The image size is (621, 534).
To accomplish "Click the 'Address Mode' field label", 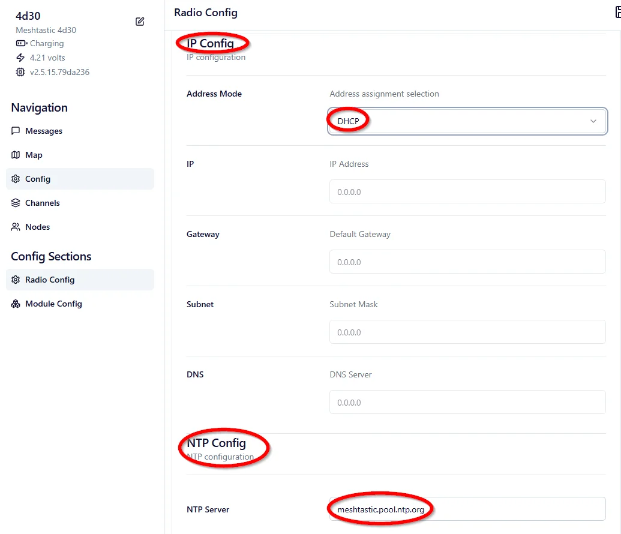I will coord(214,94).
